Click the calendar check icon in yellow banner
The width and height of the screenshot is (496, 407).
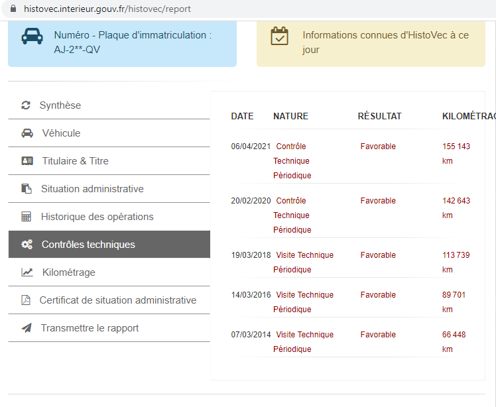(280, 36)
